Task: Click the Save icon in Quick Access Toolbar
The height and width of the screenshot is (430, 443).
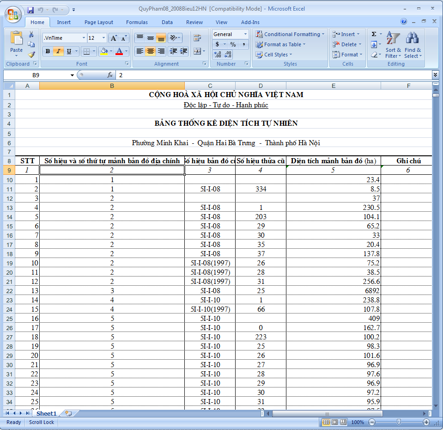Action: [x=30, y=9]
